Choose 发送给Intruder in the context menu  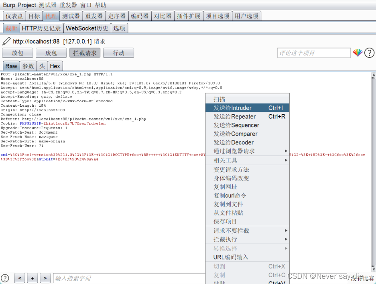(248, 108)
